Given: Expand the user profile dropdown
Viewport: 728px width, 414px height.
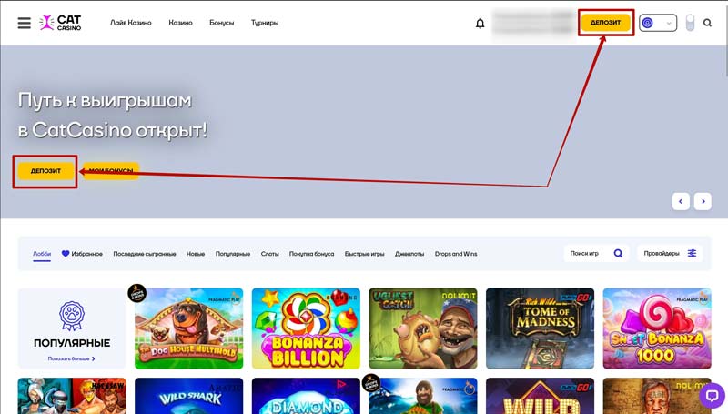Looking at the screenshot, I should [659, 23].
